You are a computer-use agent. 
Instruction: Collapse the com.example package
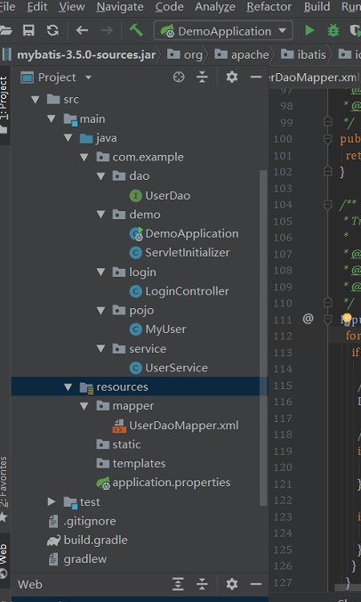84,157
